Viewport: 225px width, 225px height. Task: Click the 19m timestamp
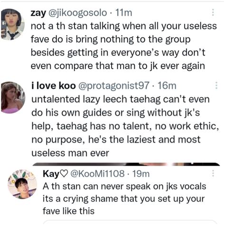point(141,174)
